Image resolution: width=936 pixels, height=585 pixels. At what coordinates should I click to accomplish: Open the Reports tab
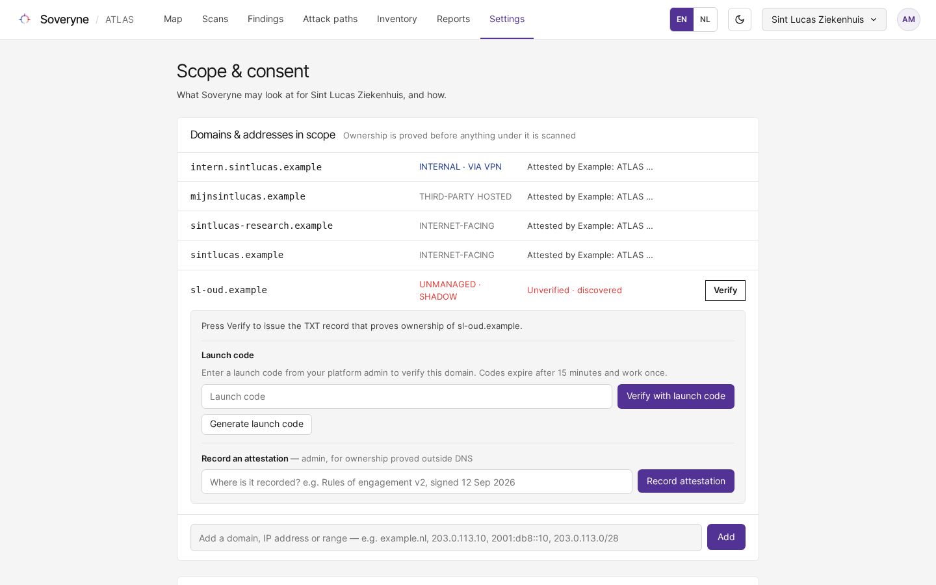click(453, 19)
